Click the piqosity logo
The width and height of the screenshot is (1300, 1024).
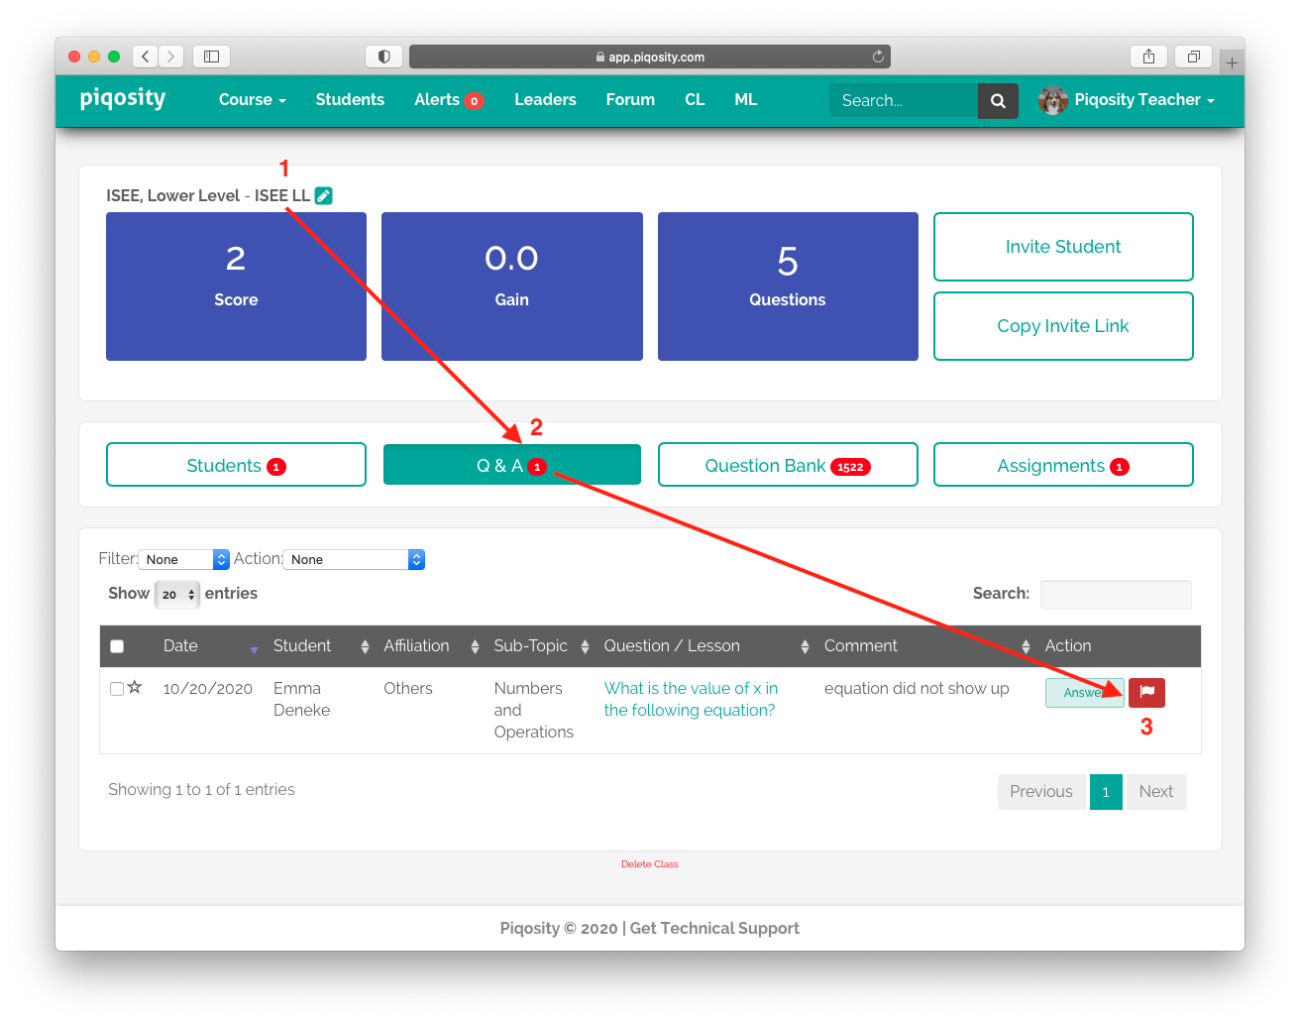(x=123, y=98)
